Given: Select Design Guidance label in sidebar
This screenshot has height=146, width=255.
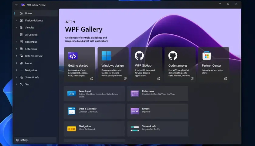Looking at the screenshot, I should [34, 20].
